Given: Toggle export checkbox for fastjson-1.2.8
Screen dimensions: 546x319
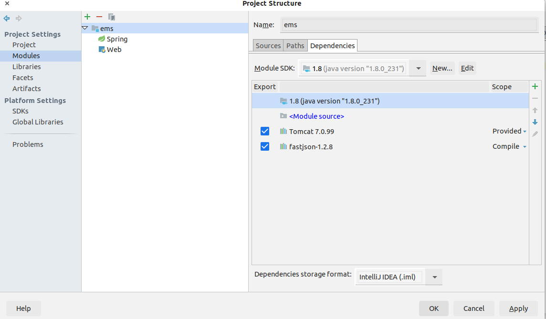Looking at the screenshot, I should click(x=265, y=146).
